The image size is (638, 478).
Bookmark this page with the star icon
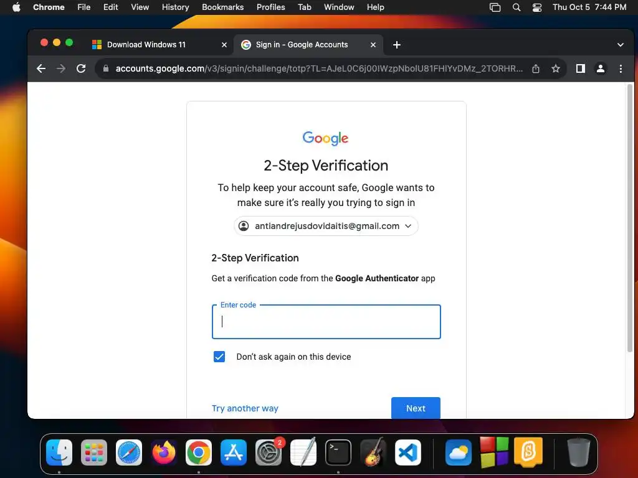pyautogui.click(x=556, y=68)
